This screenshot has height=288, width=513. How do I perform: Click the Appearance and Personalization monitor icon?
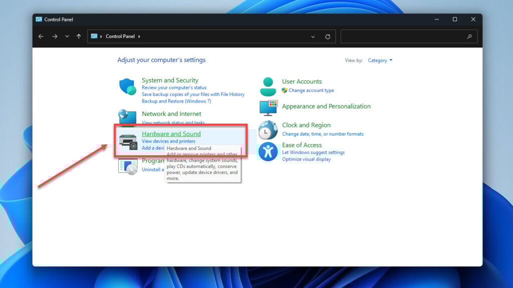[x=269, y=108]
